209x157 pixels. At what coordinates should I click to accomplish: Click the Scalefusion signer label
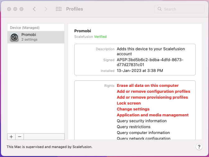84,37
